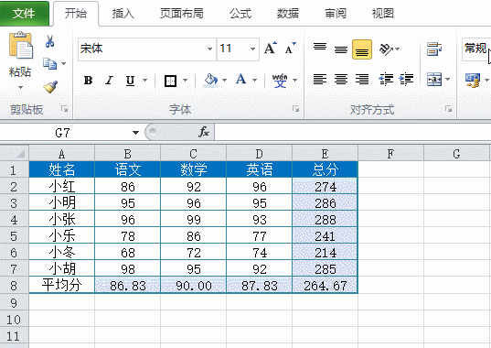491x348 pixels.
Task: Apply fill color bucket icon
Action: coord(210,81)
